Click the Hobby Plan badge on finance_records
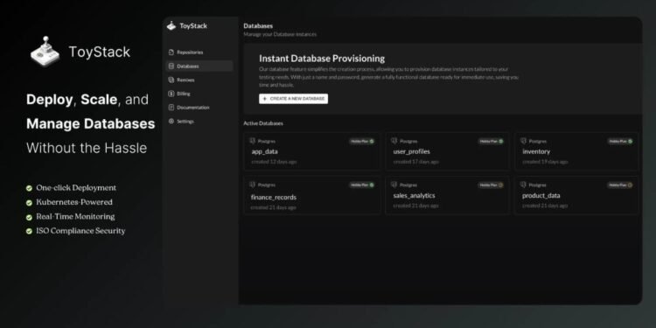The width and height of the screenshot is (656, 328). pyautogui.click(x=362, y=185)
